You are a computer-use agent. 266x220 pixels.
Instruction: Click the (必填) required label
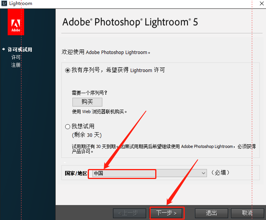(x=220, y=172)
